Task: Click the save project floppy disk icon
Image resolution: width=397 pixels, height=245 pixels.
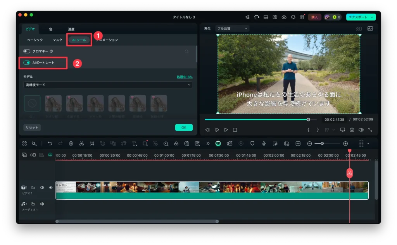Action: pyautogui.click(x=275, y=17)
